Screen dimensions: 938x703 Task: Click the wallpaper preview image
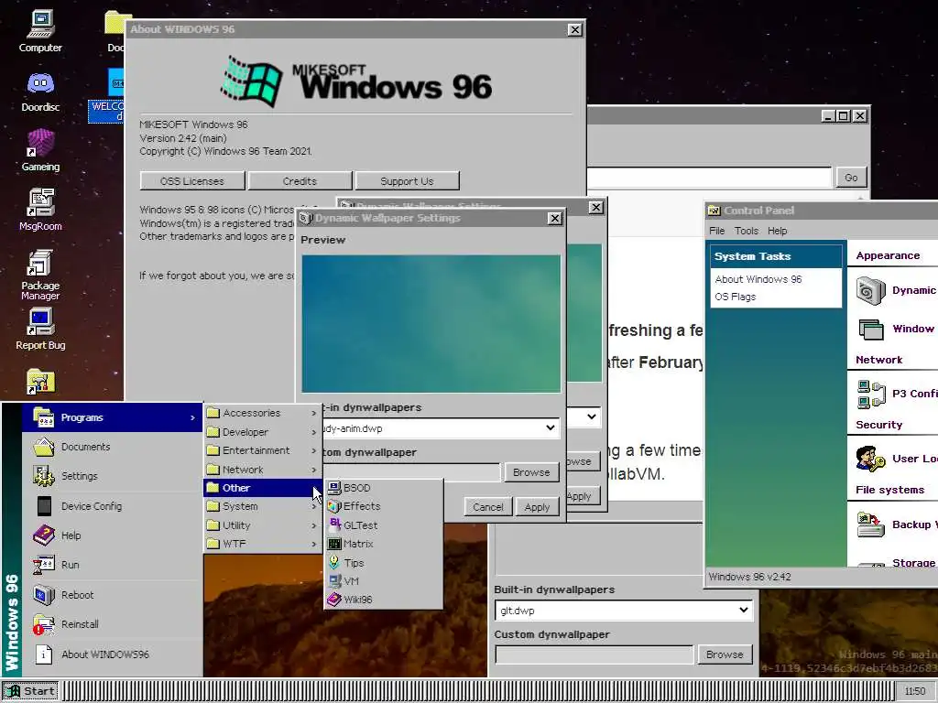(431, 323)
